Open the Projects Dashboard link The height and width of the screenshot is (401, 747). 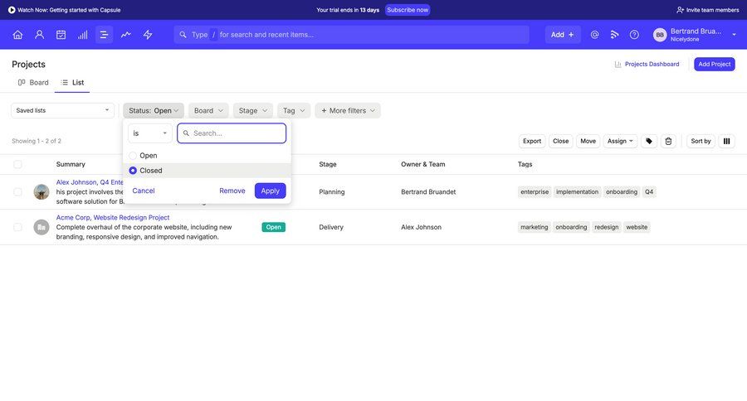647,64
